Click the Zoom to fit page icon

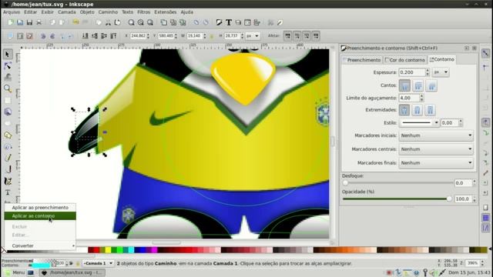coord(150,22)
